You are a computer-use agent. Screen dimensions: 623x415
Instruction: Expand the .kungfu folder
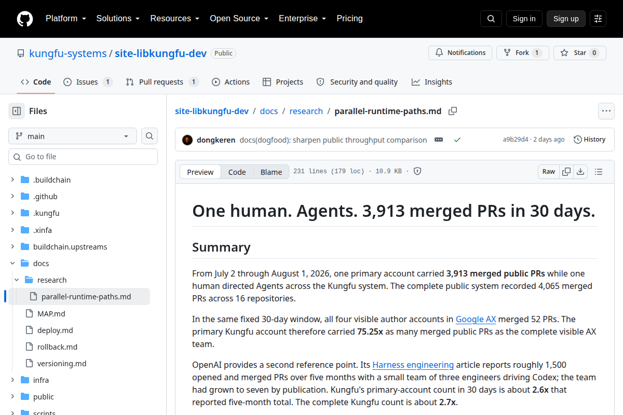click(x=12, y=213)
